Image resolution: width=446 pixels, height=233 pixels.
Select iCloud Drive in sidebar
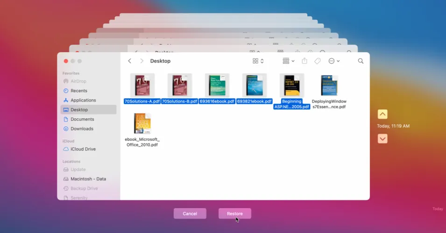tap(83, 149)
